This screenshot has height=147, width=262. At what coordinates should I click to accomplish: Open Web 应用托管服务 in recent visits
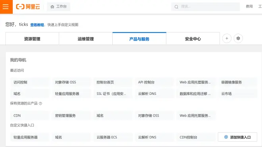[x=196, y=82]
